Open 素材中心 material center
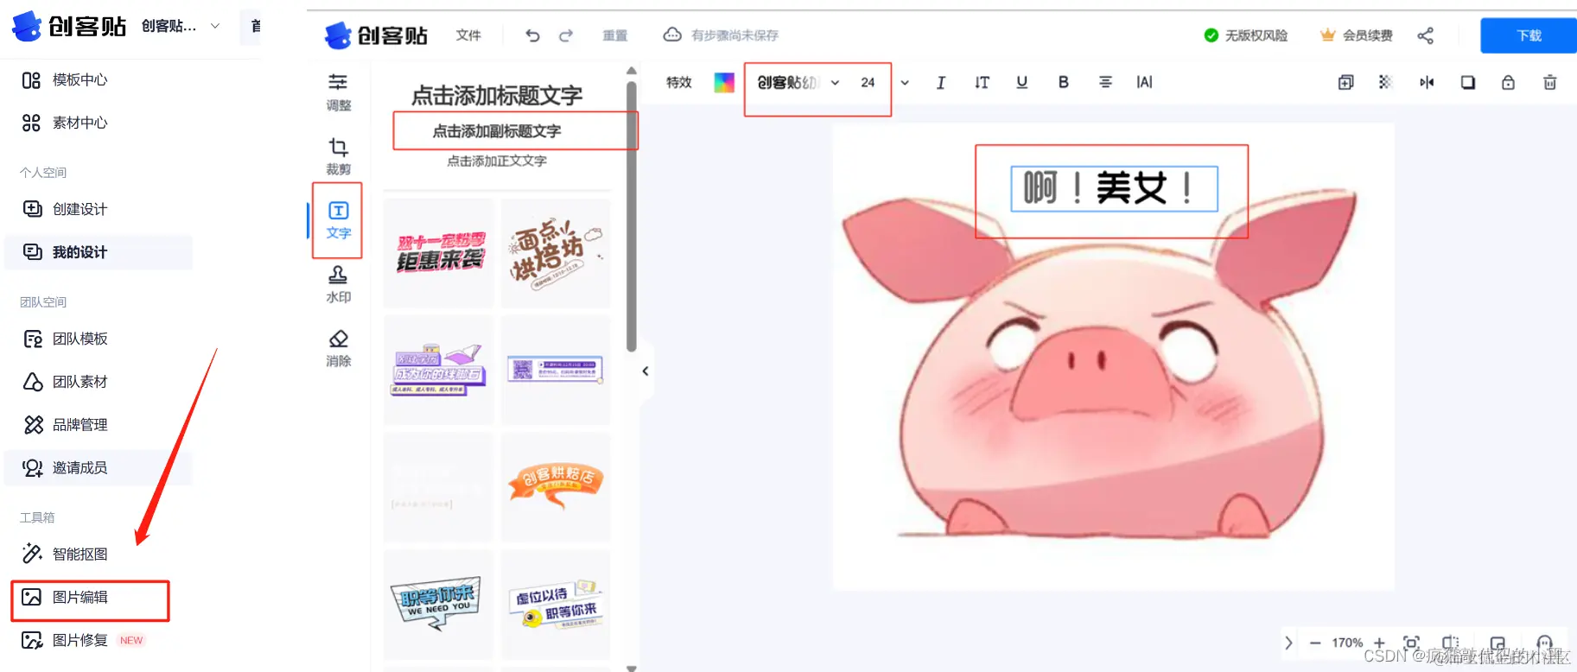 (x=65, y=123)
